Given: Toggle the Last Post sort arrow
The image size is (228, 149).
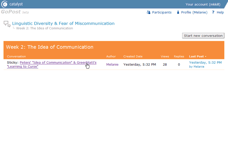Looking at the screenshot, I should (206, 57).
